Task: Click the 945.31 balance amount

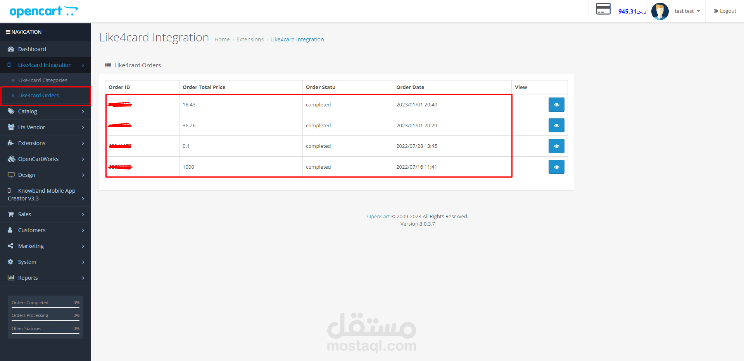Action: pyautogui.click(x=632, y=12)
